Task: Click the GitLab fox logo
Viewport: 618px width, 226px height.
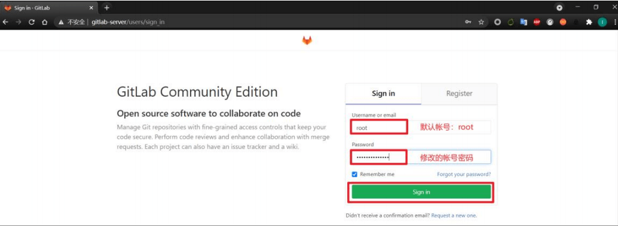Action: [x=307, y=41]
